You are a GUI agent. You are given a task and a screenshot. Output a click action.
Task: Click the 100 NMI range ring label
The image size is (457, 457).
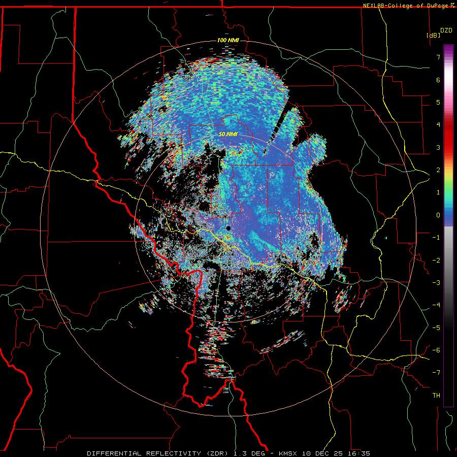(x=228, y=40)
